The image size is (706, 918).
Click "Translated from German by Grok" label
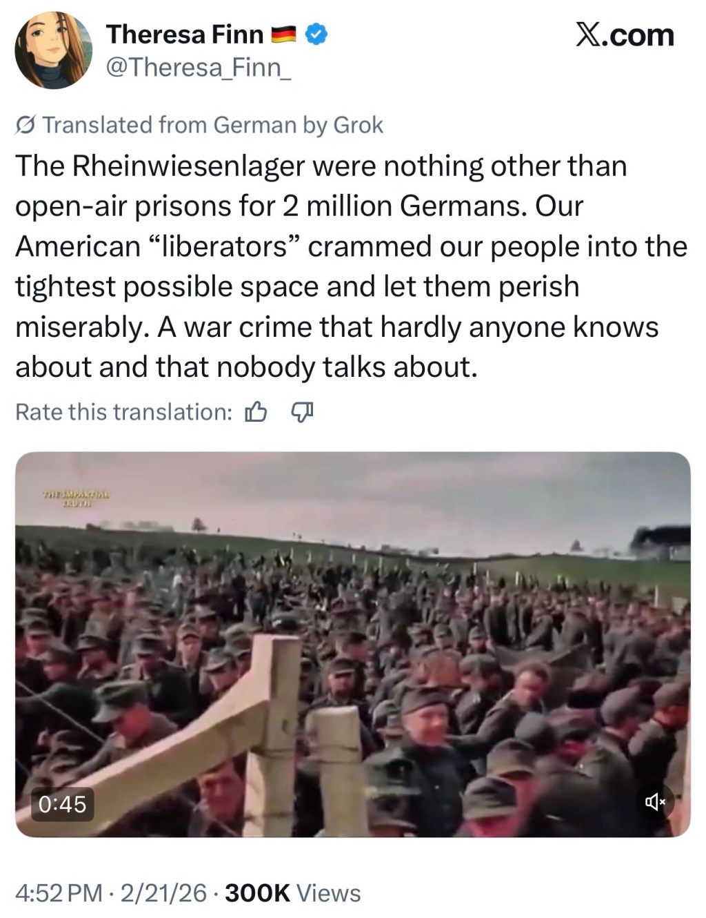(x=212, y=125)
